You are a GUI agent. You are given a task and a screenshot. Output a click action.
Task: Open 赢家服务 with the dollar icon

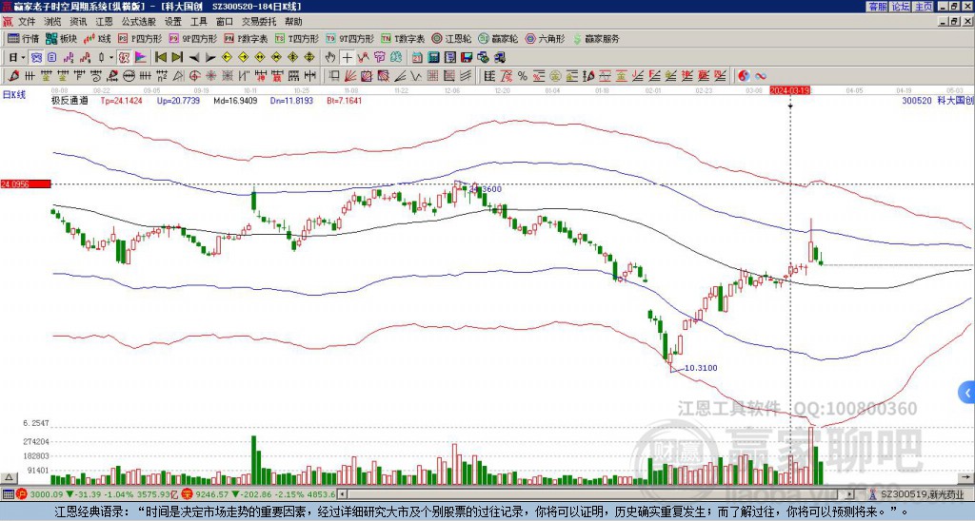596,38
